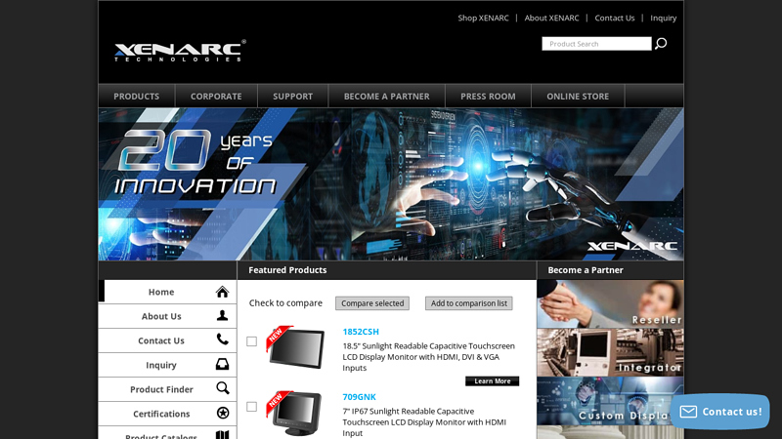782x439 pixels.
Task: Select About Us in the sidebar menu
Action: pos(167,316)
